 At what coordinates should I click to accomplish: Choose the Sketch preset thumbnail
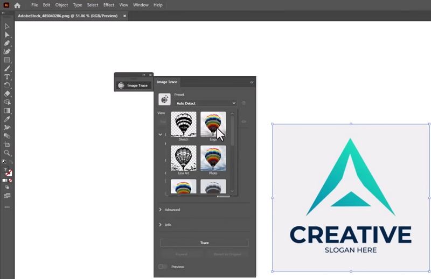coord(184,124)
